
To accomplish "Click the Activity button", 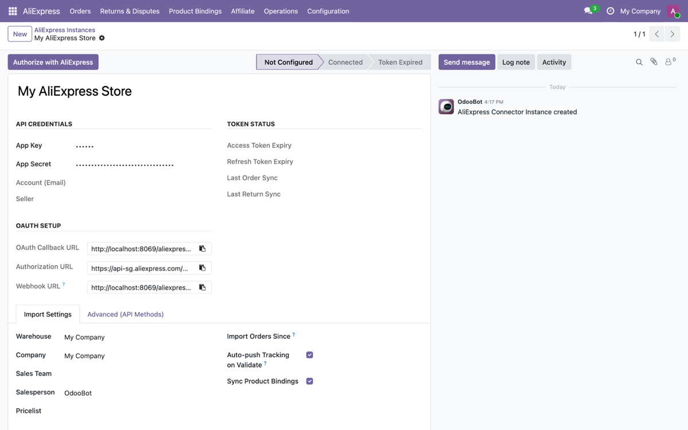I will [554, 62].
